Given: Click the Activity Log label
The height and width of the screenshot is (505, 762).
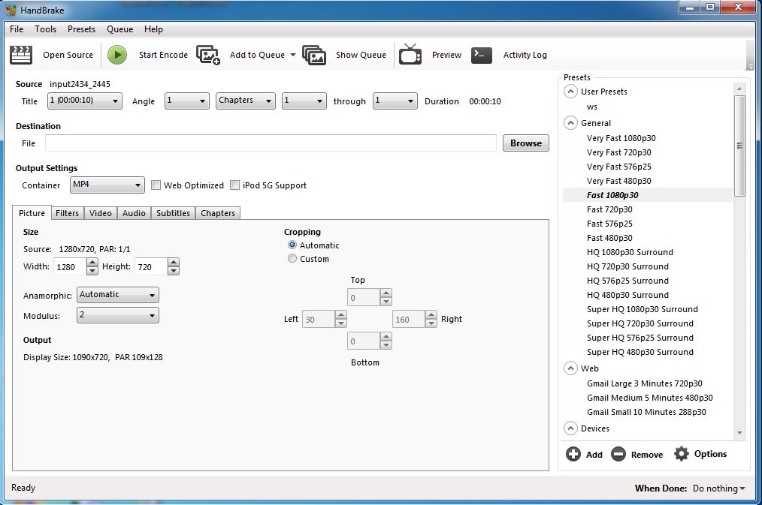Looking at the screenshot, I should coord(525,55).
